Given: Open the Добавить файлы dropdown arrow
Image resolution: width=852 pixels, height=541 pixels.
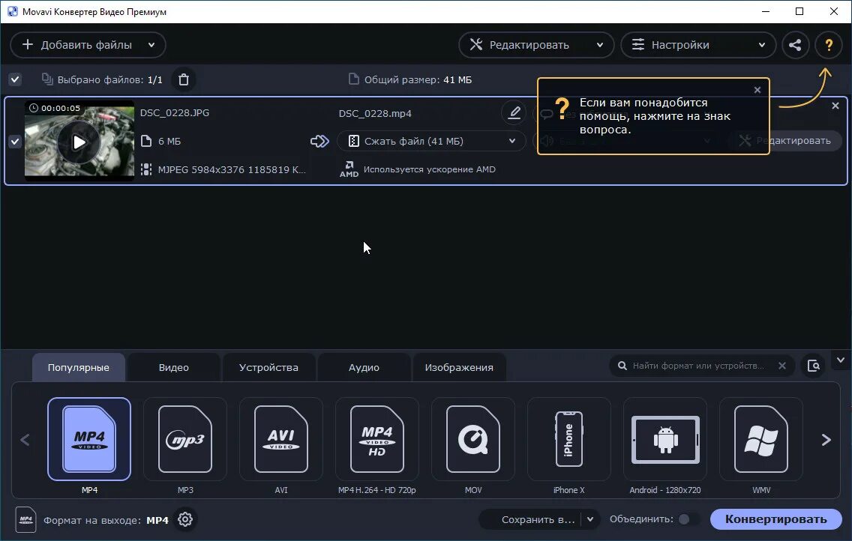Looking at the screenshot, I should (151, 45).
